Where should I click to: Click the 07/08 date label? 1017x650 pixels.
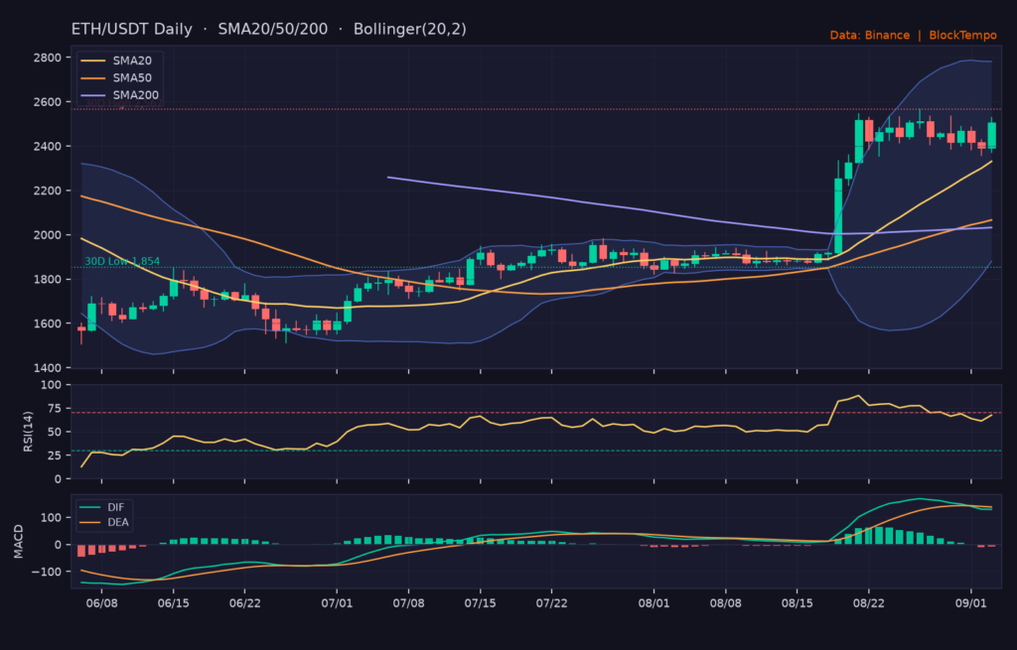click(x=408, y=603)
